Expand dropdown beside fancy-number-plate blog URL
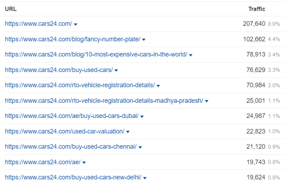285x184 pixels. pos(144,40)
